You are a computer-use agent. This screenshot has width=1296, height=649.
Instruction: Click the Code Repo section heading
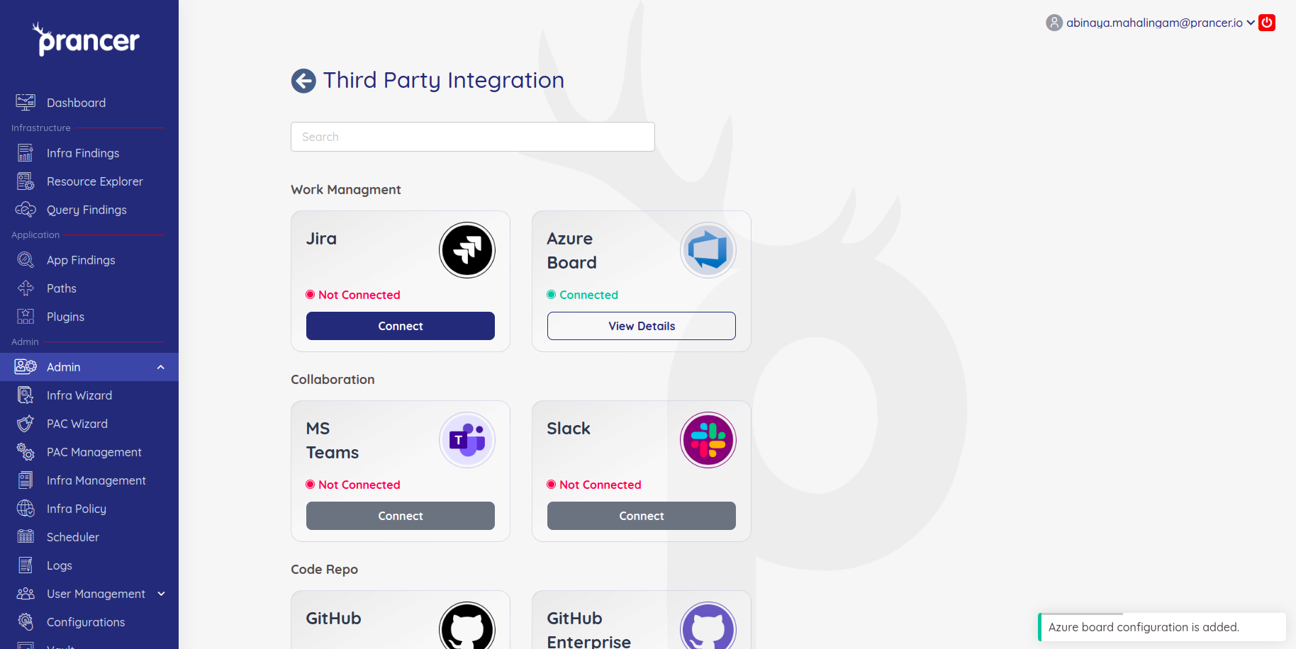324,570
